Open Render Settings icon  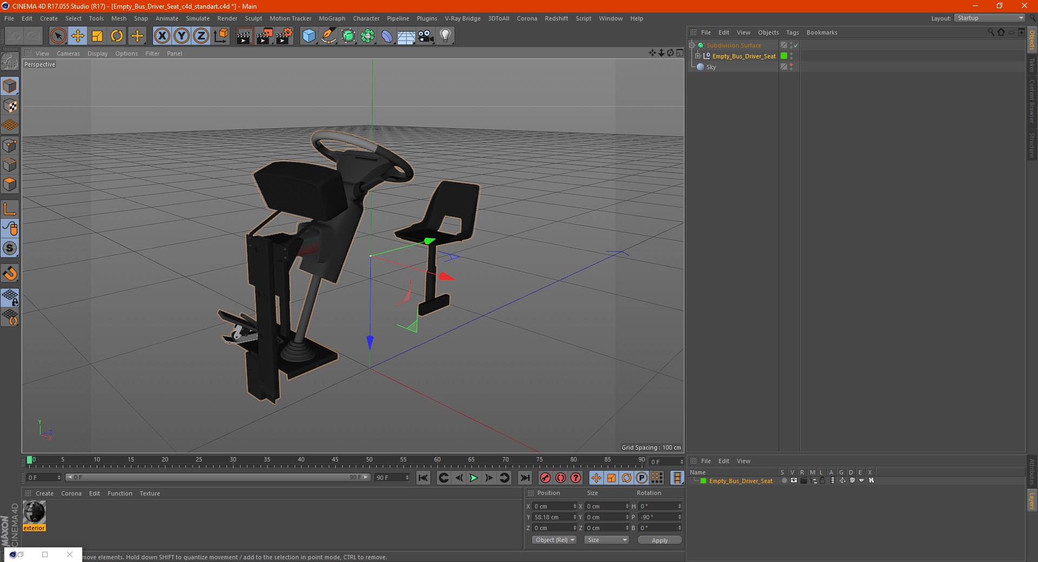[x=284, y=36]
